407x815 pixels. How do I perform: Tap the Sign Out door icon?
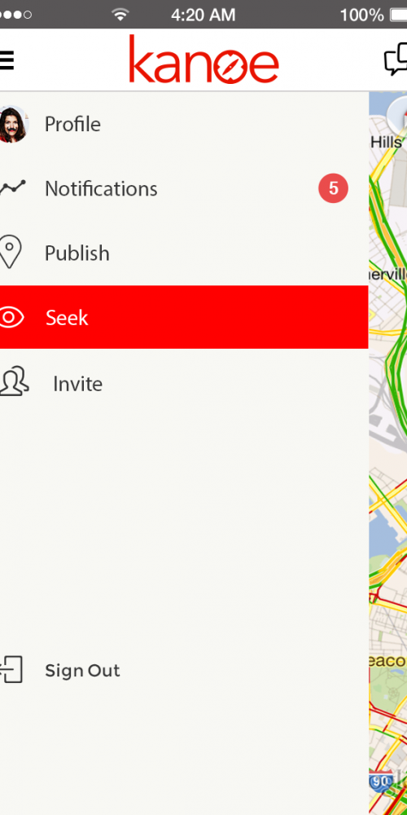coord(11,669)
